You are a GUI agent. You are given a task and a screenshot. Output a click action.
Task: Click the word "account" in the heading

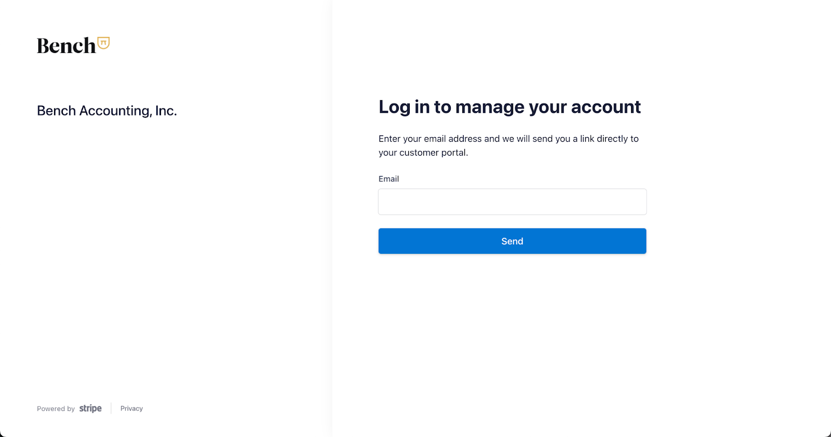[606, 107]
